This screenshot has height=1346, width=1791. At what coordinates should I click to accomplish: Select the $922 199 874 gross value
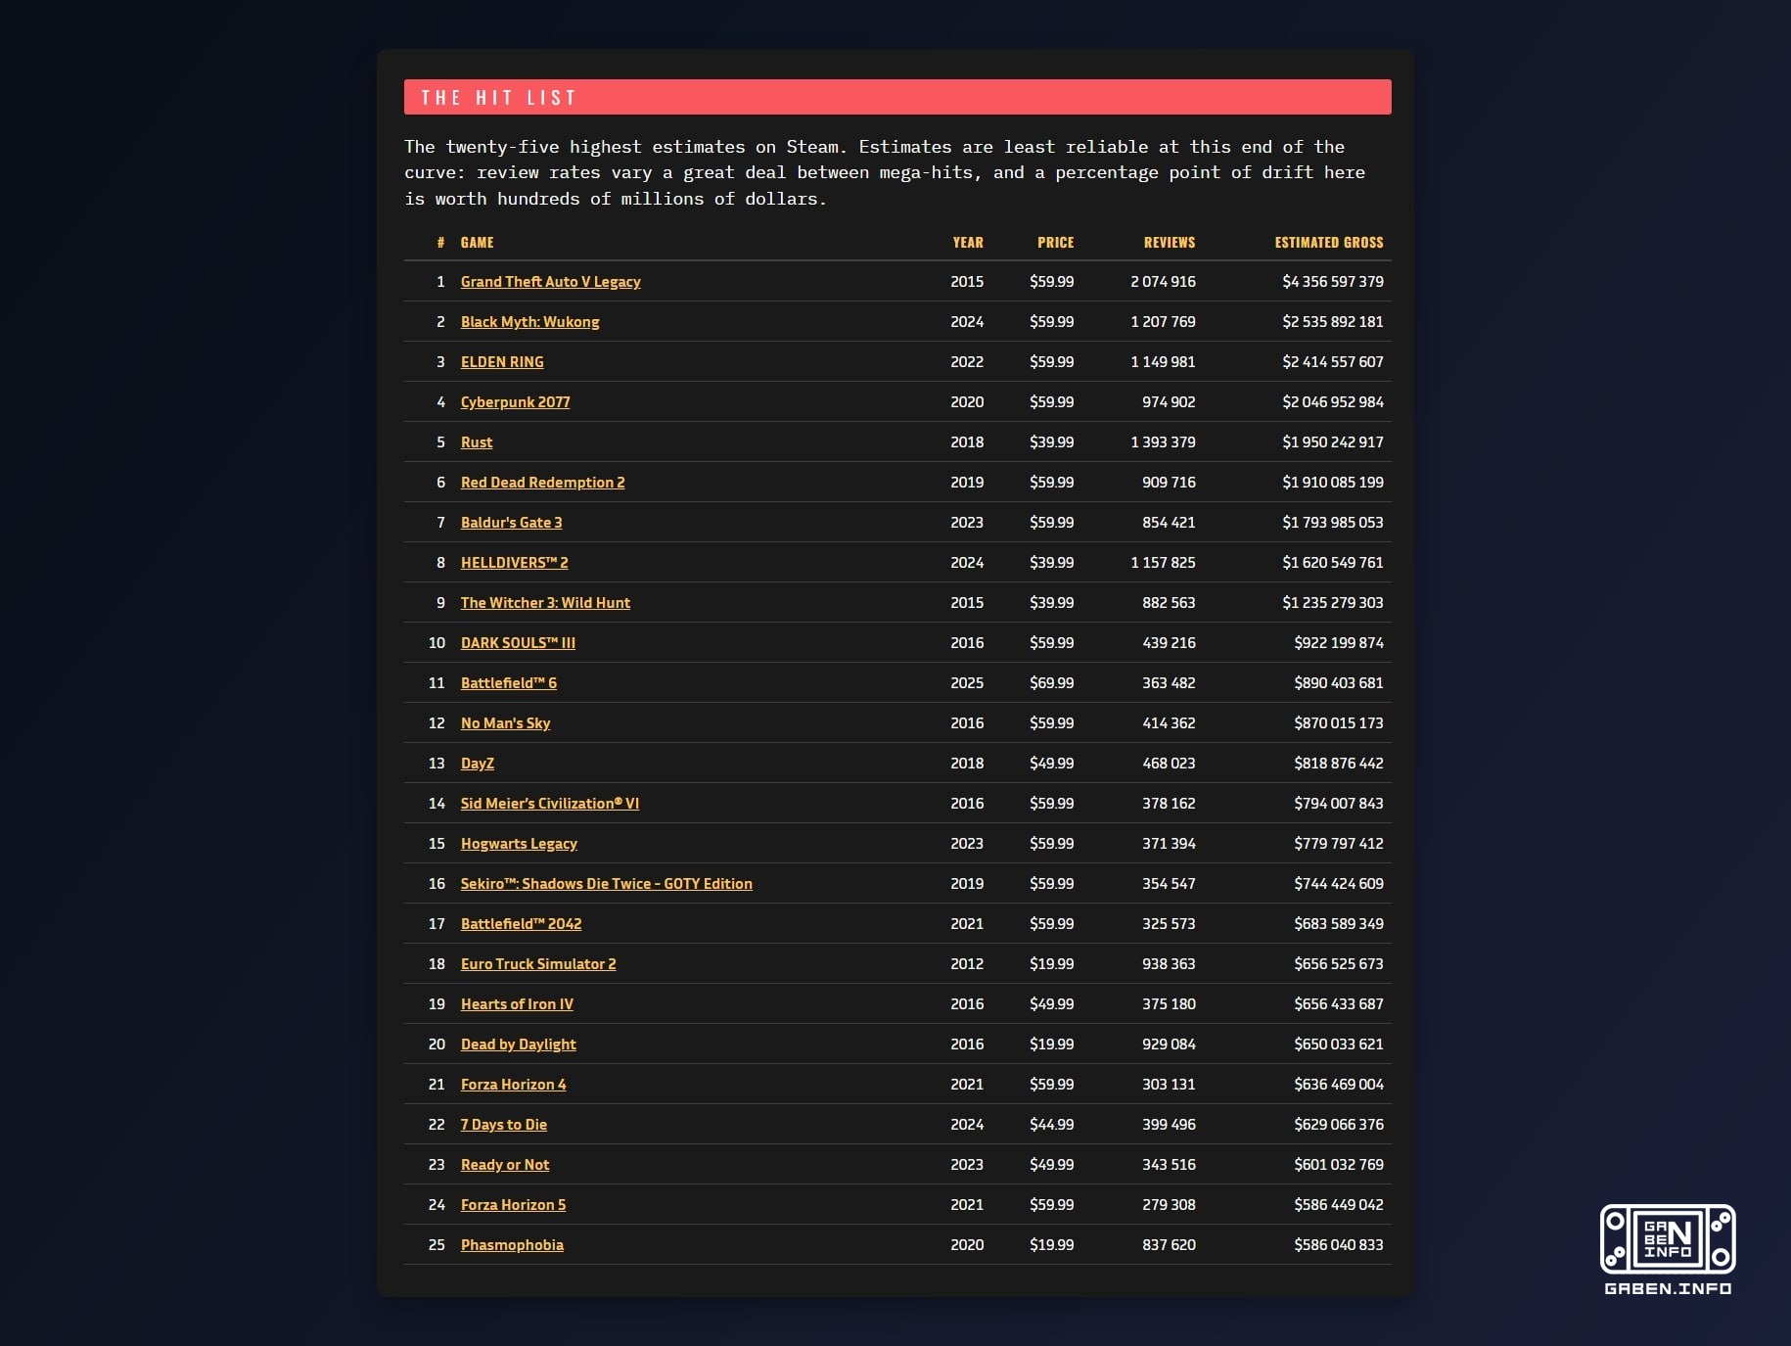(1339, 643)
